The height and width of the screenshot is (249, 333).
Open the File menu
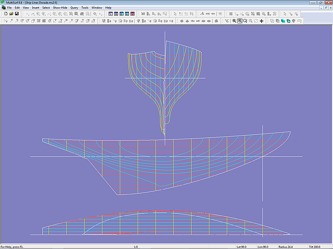click(x=10, y=8)
